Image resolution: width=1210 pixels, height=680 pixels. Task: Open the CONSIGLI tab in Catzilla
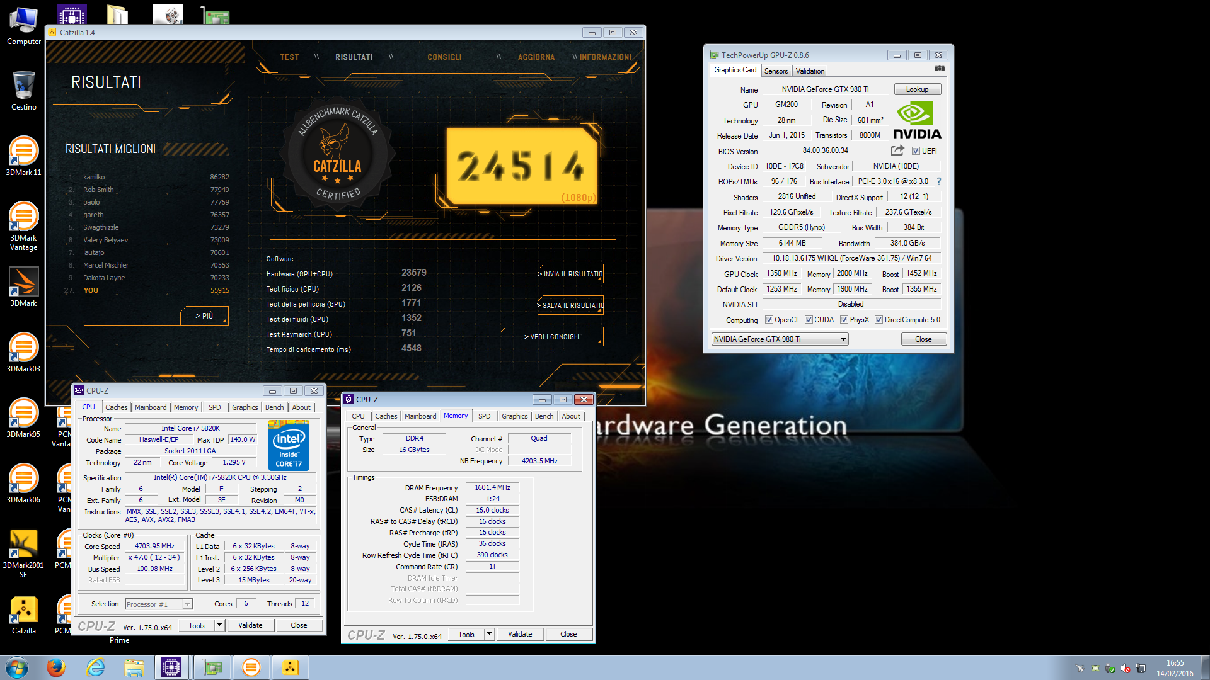tap(444, 57)
